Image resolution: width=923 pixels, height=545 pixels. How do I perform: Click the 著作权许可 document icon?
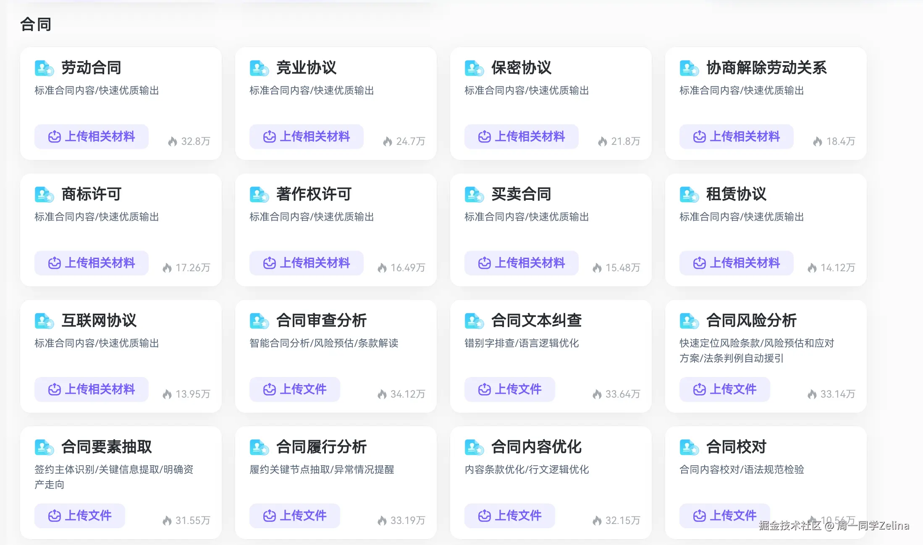point(259,194)
